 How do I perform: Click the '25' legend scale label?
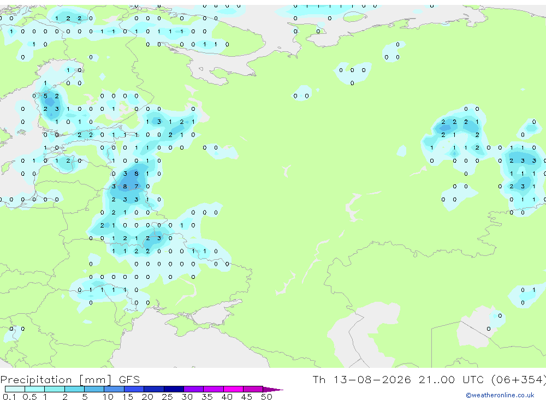[168, 397]
